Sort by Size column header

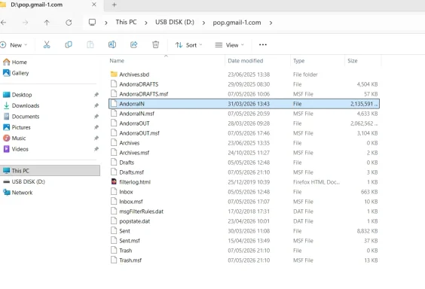click(x=353, y=61)
